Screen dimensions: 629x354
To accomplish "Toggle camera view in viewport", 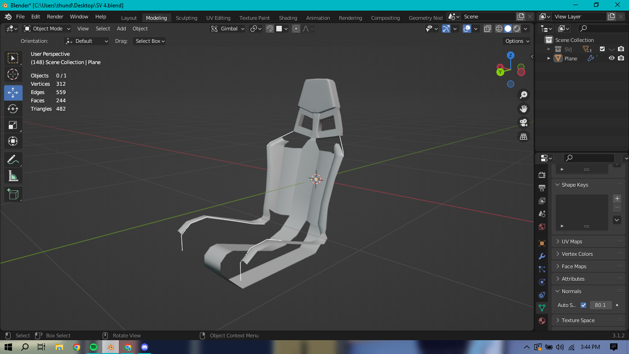I will point(524,123).
